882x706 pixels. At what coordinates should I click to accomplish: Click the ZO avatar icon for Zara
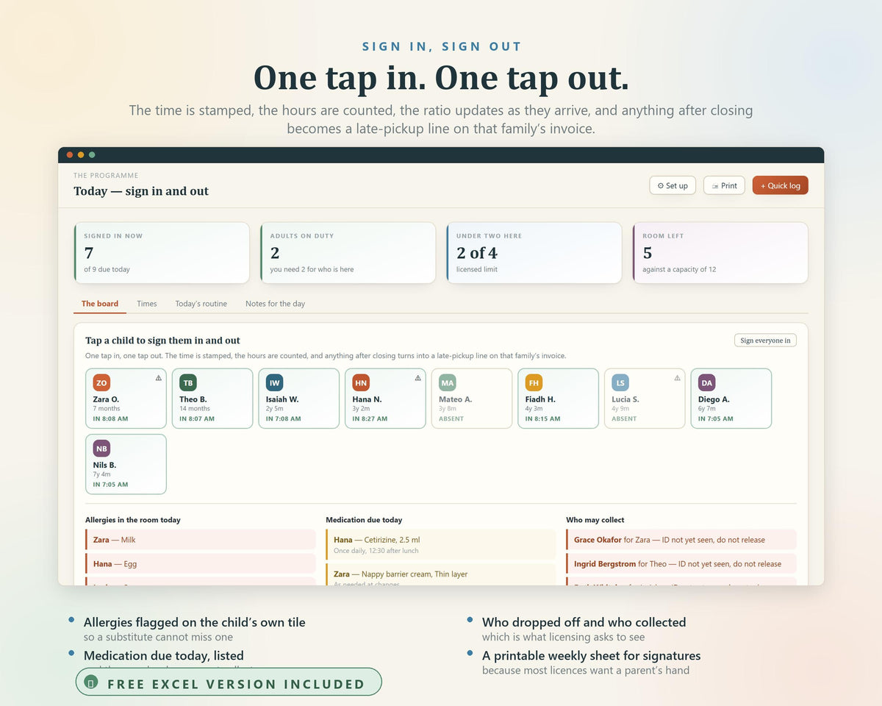(101, 382)
